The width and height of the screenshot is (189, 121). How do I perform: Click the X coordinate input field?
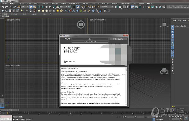[x=130, y=117]
